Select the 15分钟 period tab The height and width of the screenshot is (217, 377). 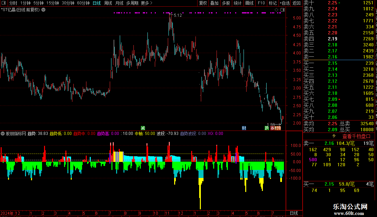point(52,3)
